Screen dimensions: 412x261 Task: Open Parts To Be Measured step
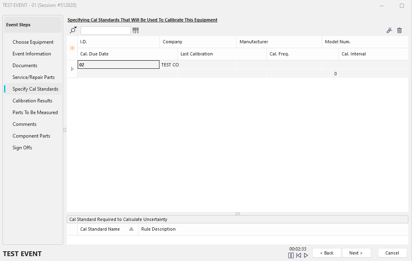35,112
